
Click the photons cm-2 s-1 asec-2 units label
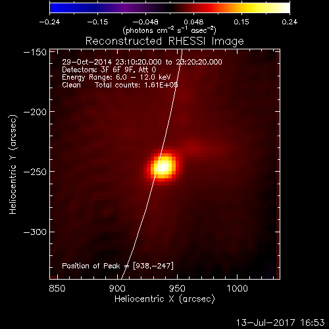(170, 30)
